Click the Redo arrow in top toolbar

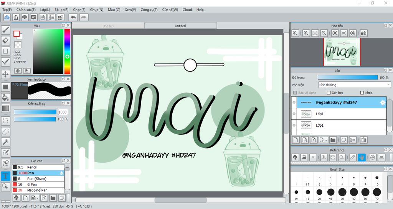(84, 18)
